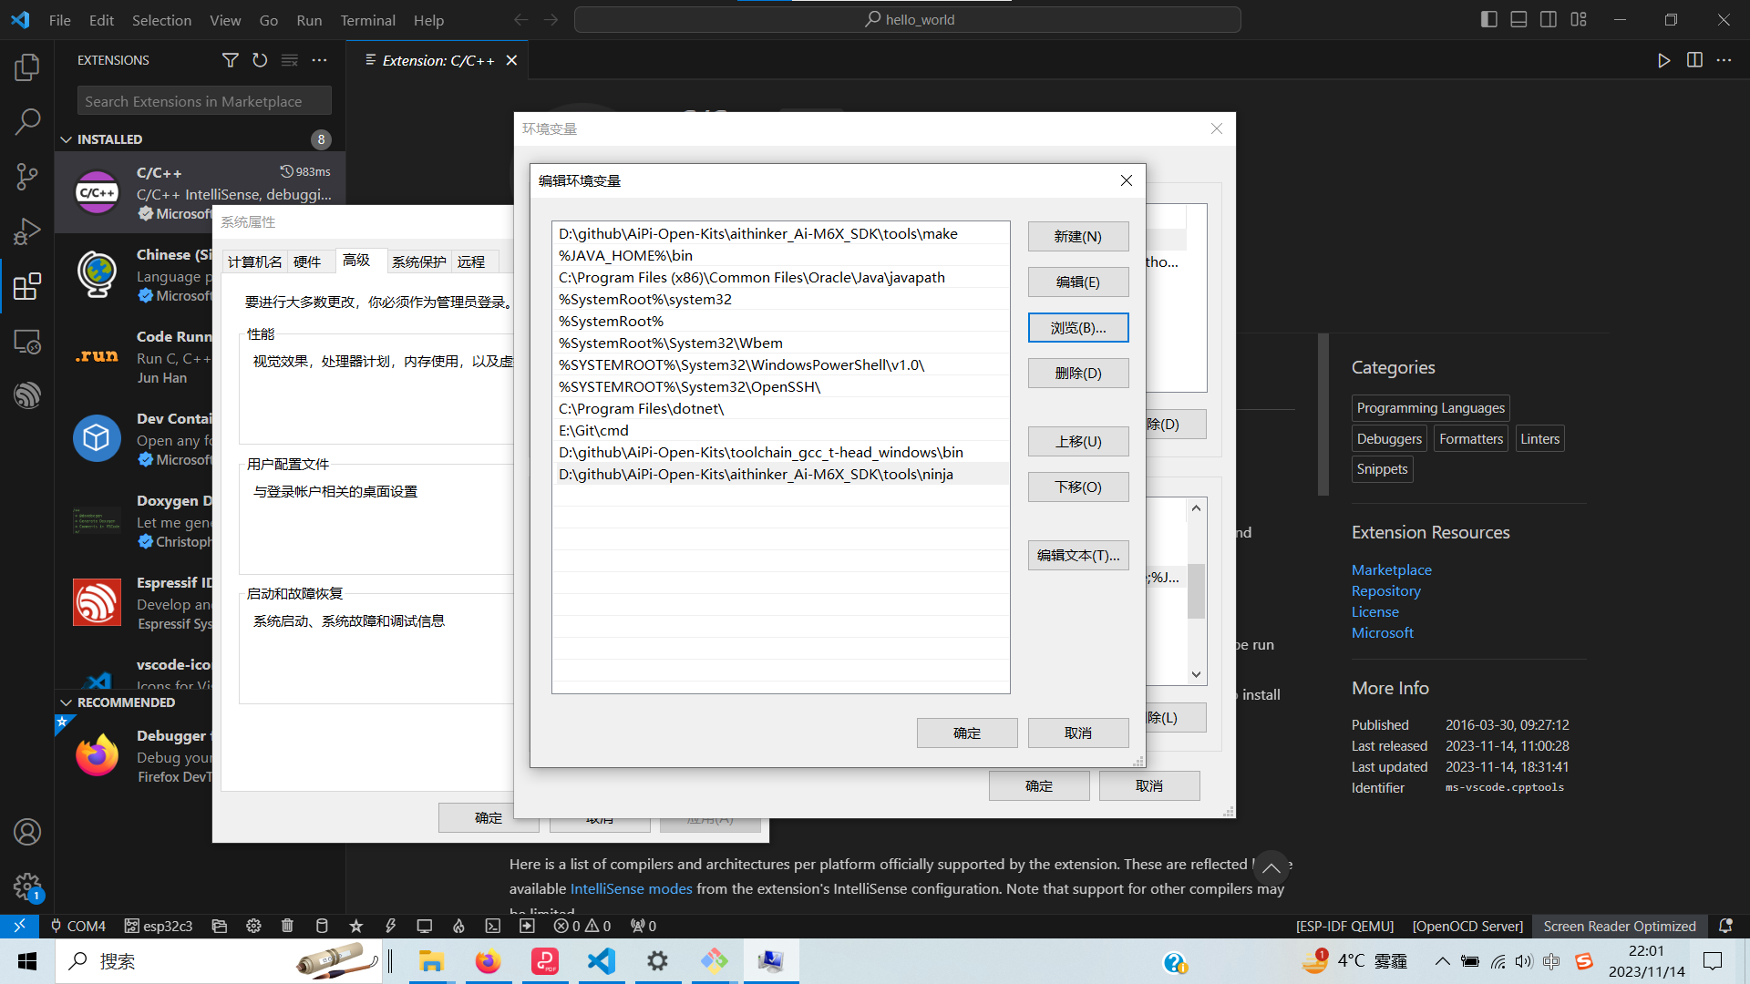Open Firefox from the taskbar
Image resolution: width=1750 pixels, height=984 pixels.
488,961
